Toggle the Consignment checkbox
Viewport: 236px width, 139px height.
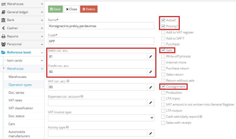click(163, 87)
